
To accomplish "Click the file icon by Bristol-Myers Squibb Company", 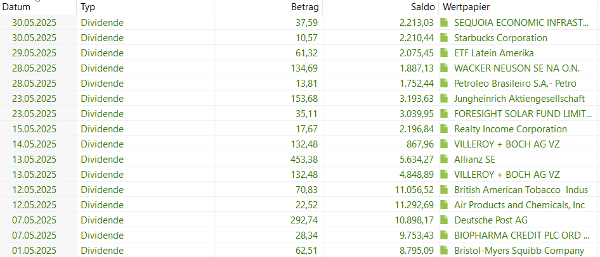I will (445, 251).
